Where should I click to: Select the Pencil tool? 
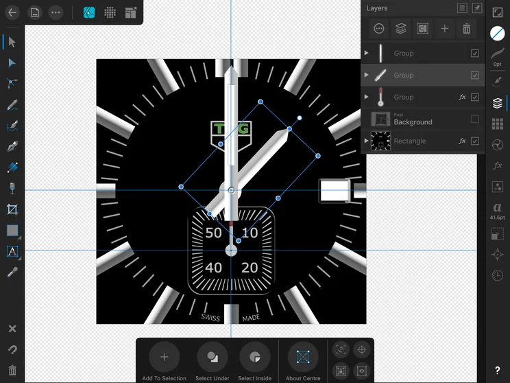12,105
